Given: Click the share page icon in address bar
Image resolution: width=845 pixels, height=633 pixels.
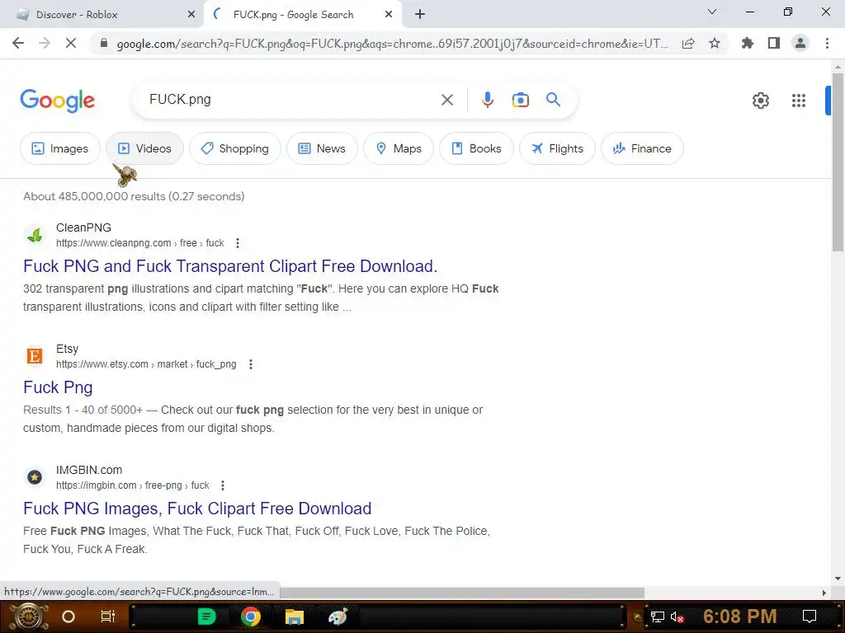Looking at the screenshot, I should click(x=688, y=43).
